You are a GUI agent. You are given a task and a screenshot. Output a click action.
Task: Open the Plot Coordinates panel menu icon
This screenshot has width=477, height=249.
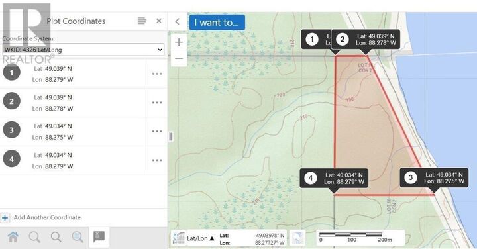(x=142, y=21)
